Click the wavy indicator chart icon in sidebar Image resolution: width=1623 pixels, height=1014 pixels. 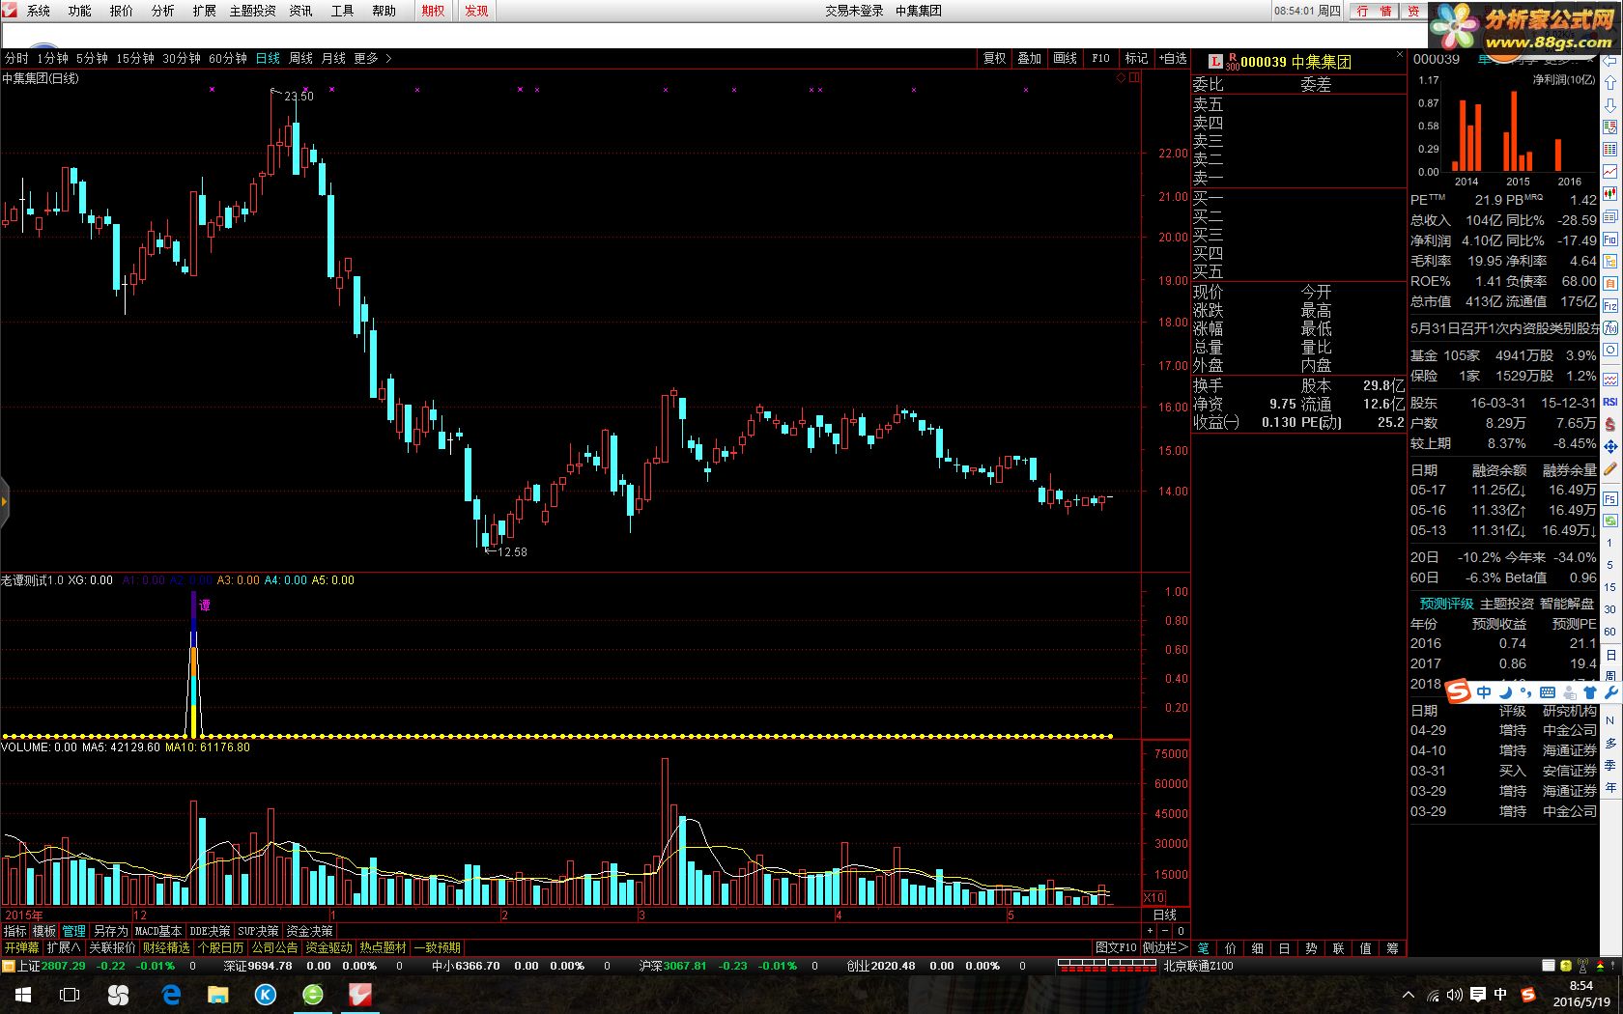(x=1610, y=379)
